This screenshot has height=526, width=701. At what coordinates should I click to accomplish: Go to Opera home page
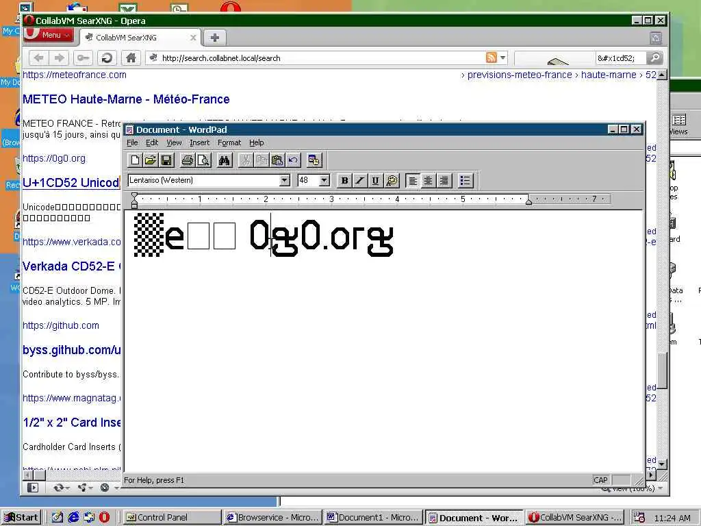131,58
